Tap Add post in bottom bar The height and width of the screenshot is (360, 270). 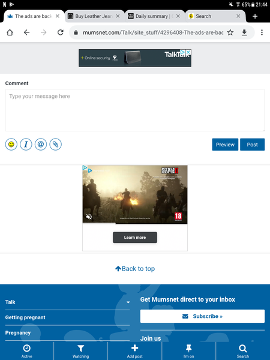pos(135,351)
